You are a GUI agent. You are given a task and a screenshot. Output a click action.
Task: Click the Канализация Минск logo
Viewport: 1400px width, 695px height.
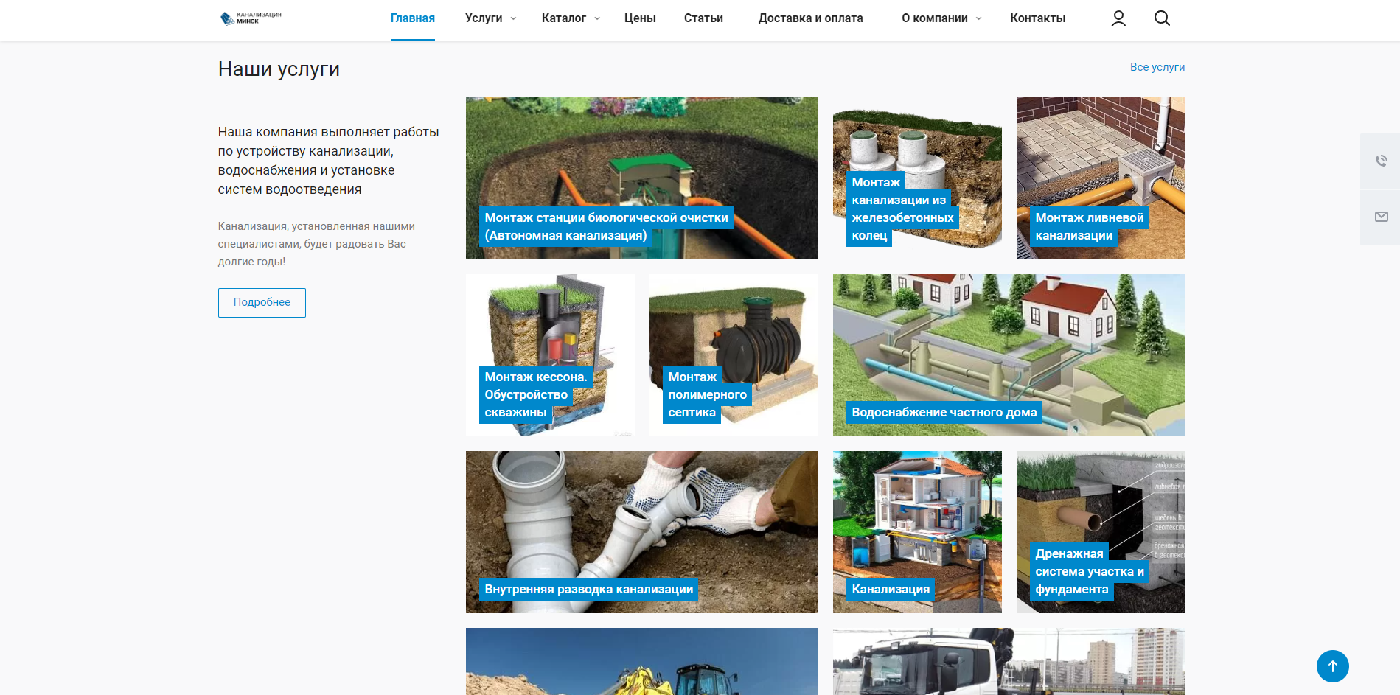(251, 18)
